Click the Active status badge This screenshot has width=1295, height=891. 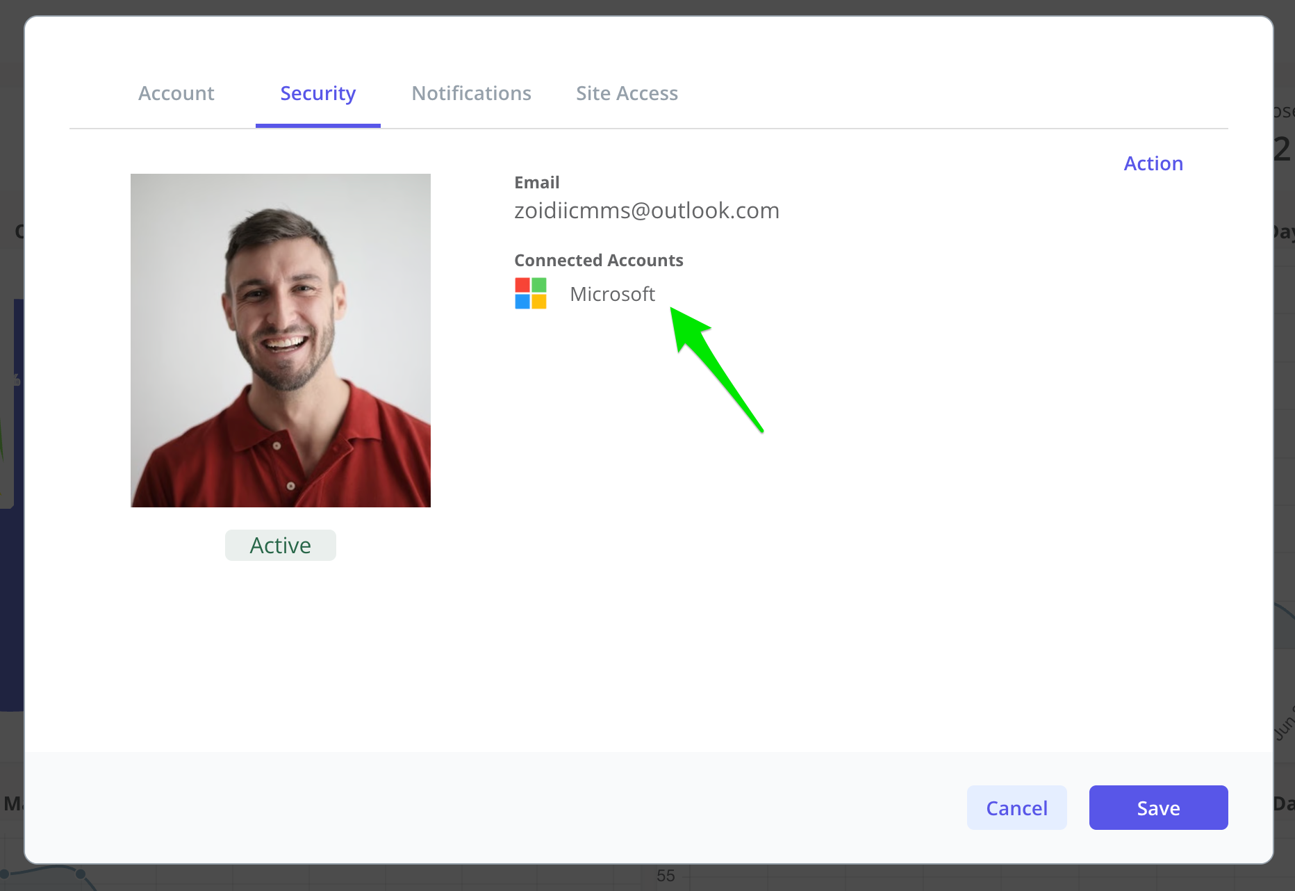[281, 546]
